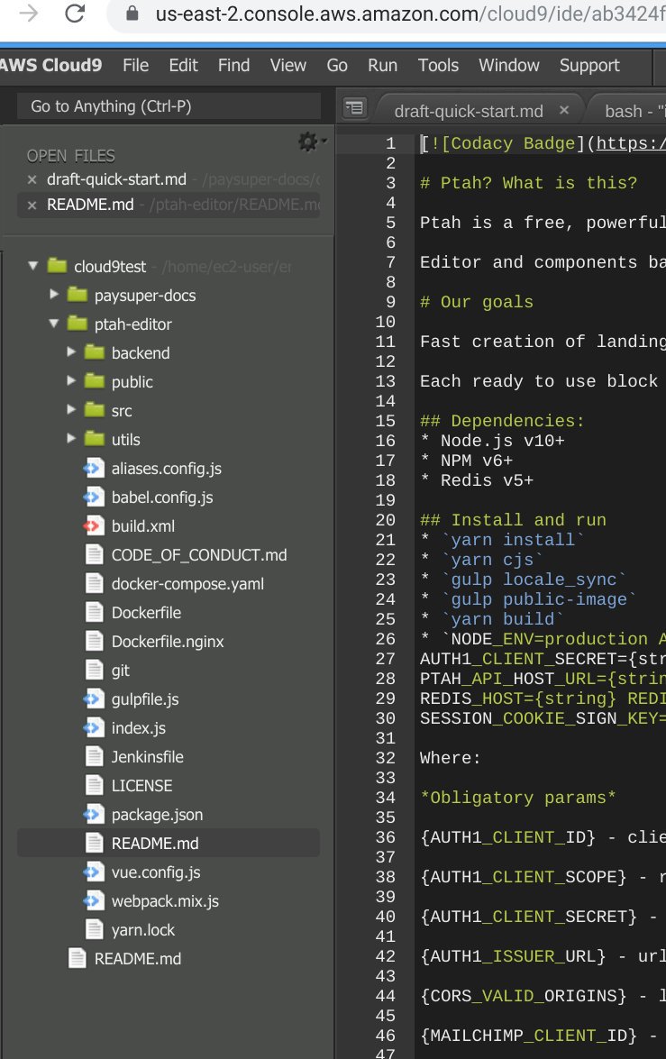Expand the backend folder arrow
The image size is (666, 1059).
[71, 351]
